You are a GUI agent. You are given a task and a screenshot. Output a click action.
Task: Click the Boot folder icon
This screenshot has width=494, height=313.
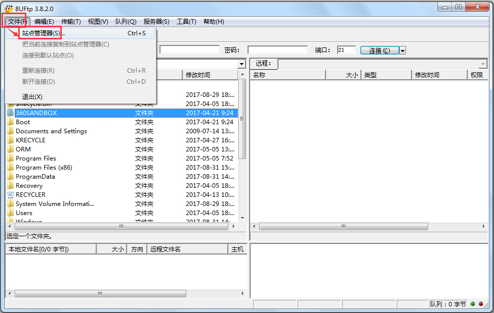pos(10,122)
